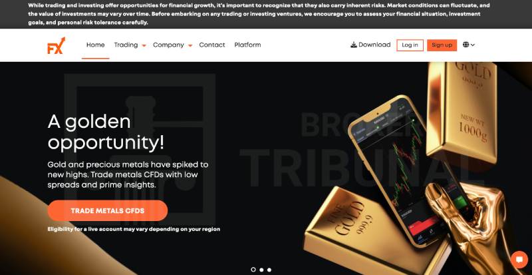Image resolution: width=532 pixels, height=275 pixels.
Task: Click the Download link text
Action: click(374, 45)
